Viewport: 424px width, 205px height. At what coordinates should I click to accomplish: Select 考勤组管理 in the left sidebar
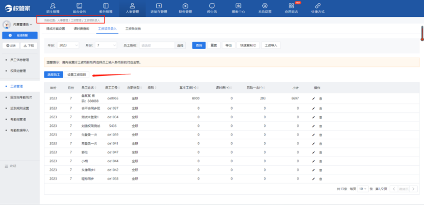(x=18, y=119)
